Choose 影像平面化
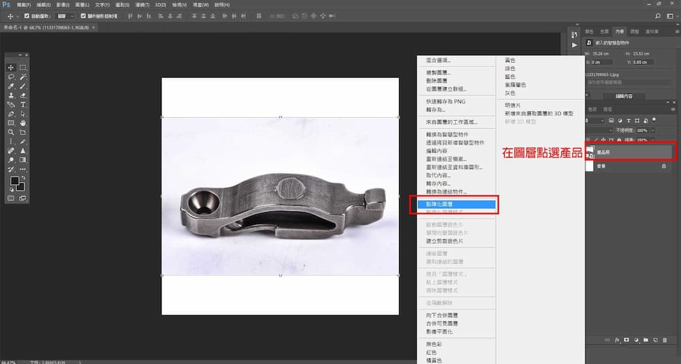 (439, 331)
